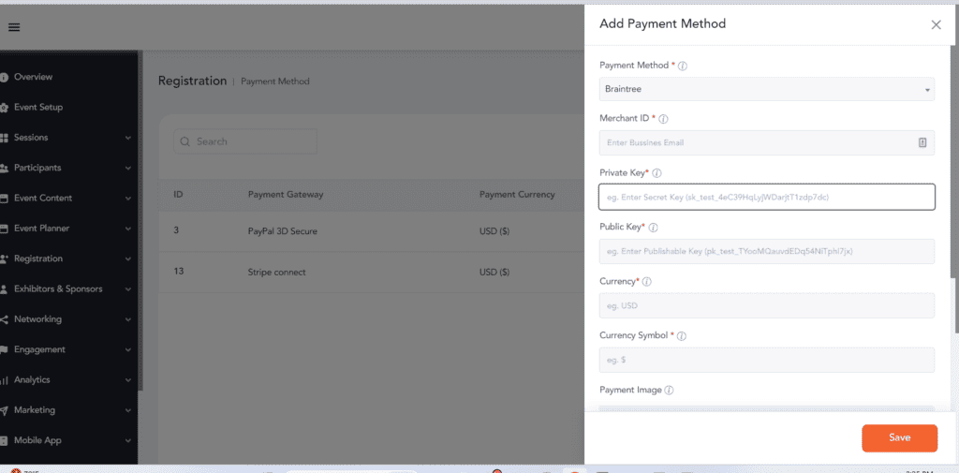Select the PayPal 3D Secure row
The image size is (959, 473).
[371, 232]
